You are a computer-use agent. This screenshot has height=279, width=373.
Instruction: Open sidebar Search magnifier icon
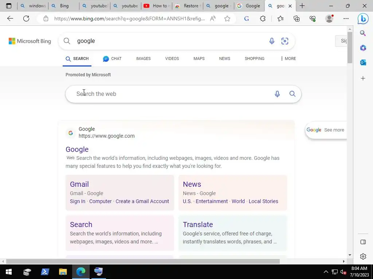coord(363,33)
